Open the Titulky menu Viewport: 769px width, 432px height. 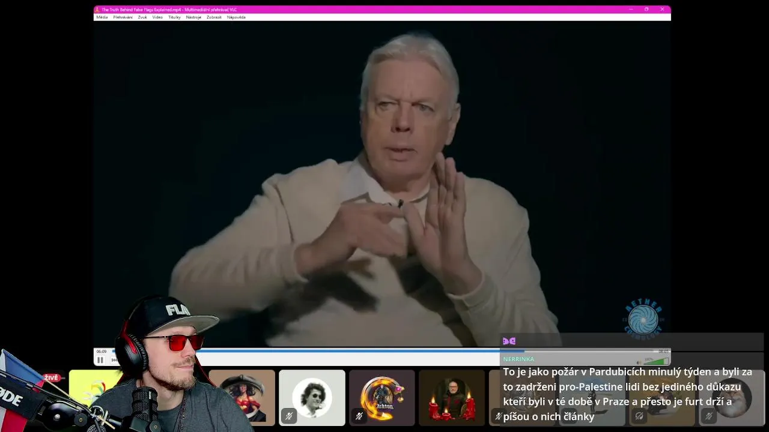(174, 17)
